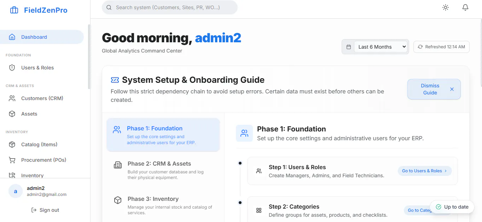Open Dashboard in the sidebar
Viewport: 482px width, 222px height.
42,37
